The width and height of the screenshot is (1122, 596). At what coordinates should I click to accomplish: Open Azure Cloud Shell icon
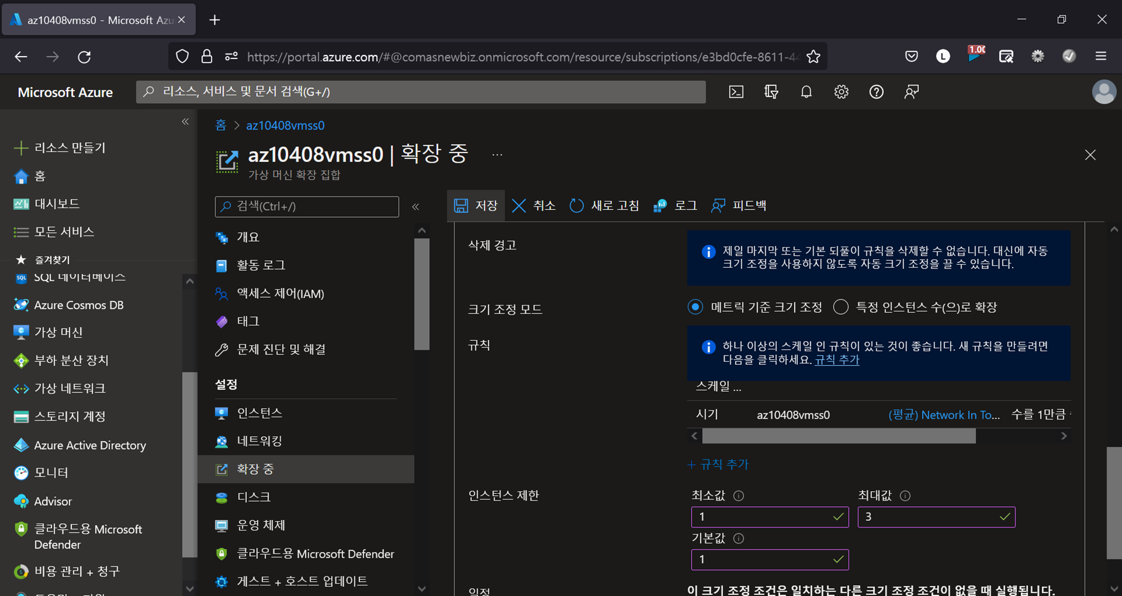click(736, 92)
